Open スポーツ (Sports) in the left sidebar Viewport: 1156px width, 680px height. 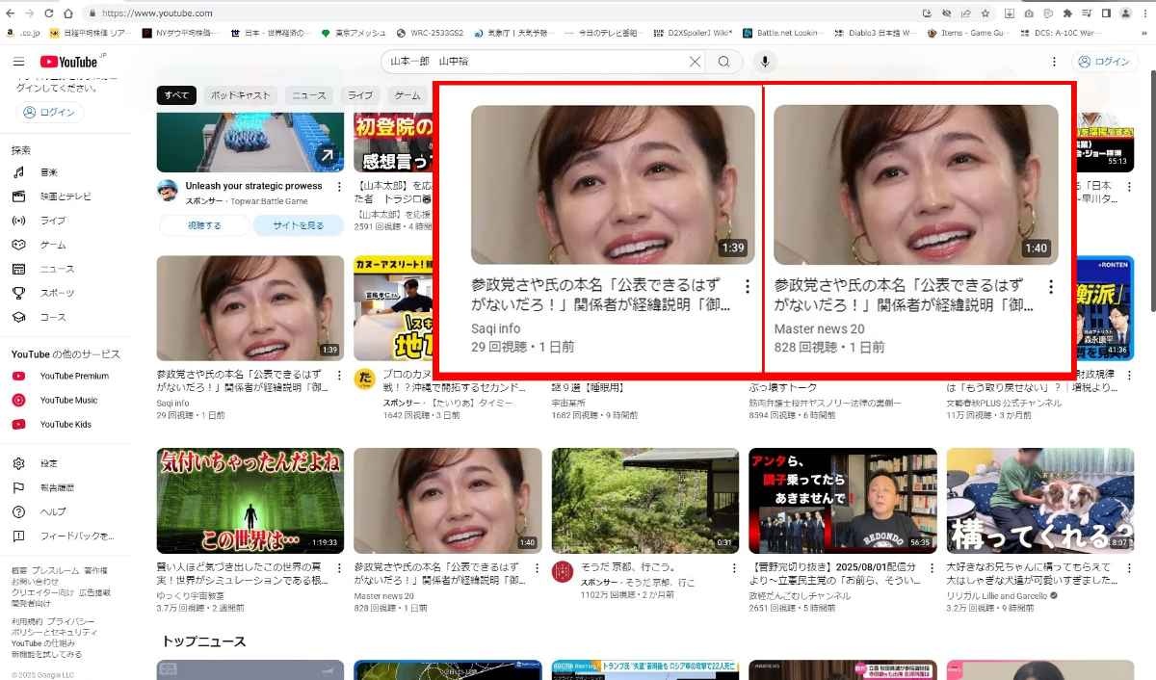pos(57,293)
